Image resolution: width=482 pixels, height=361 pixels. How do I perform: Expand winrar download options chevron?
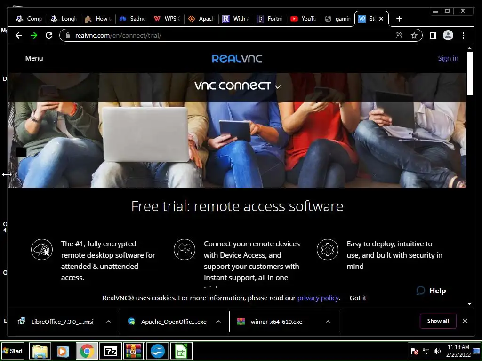pos(328,322)
